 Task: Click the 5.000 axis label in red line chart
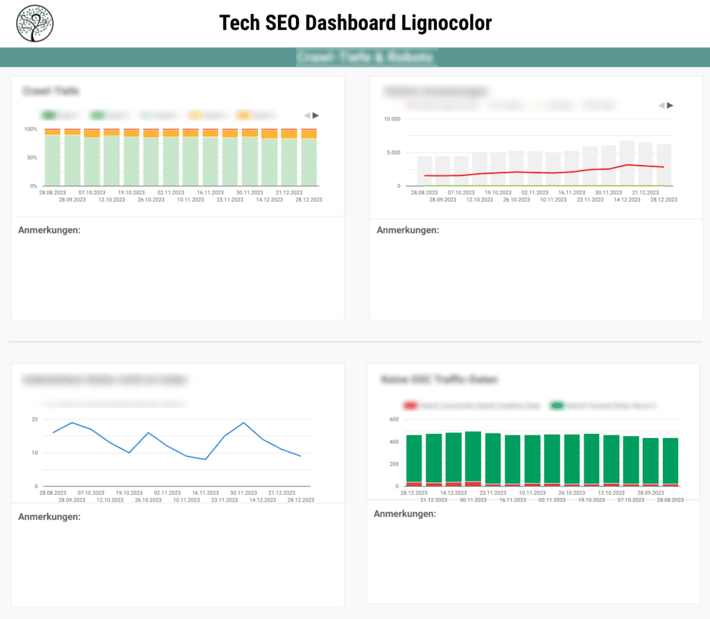pos(394,152)
